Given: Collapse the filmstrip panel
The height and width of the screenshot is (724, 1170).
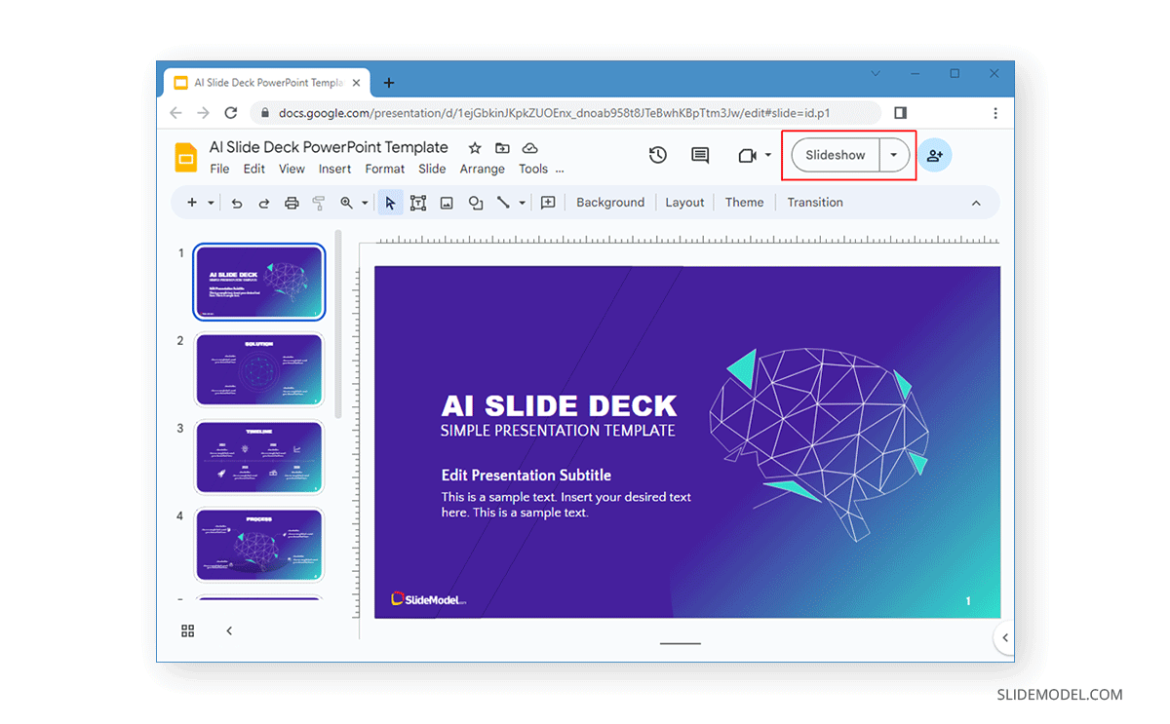Looking at the screenshot, I should tap(228, 630).
